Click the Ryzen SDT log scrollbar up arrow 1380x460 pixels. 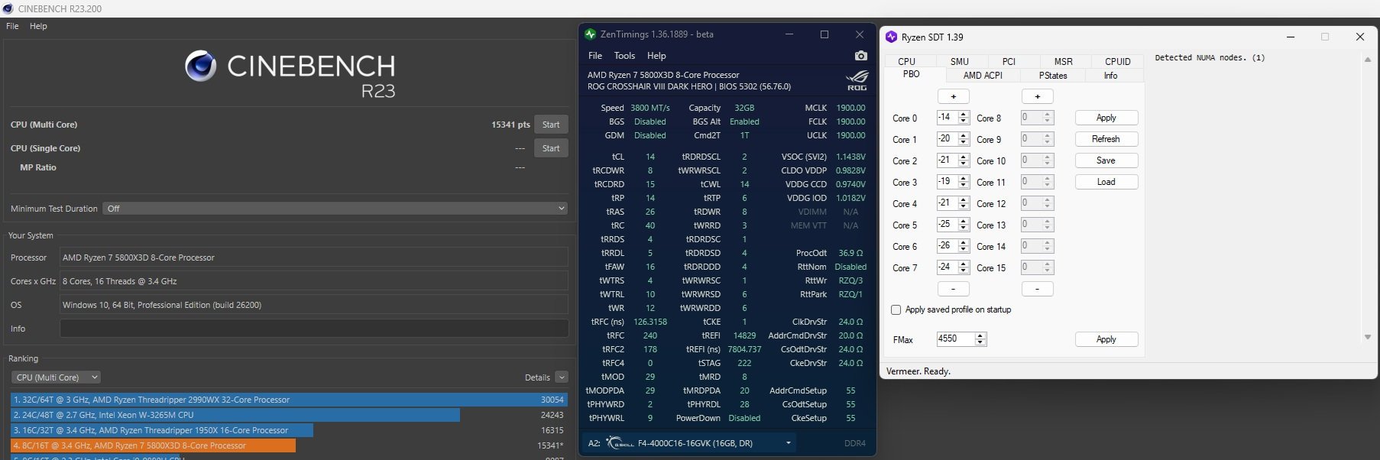coord(1368,60)
